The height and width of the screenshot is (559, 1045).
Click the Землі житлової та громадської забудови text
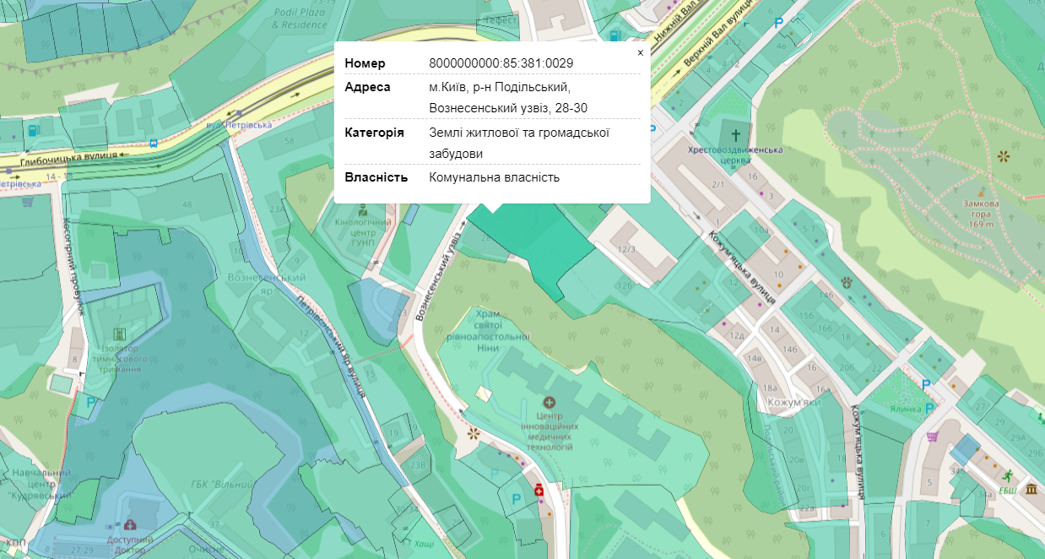point(518,143)
